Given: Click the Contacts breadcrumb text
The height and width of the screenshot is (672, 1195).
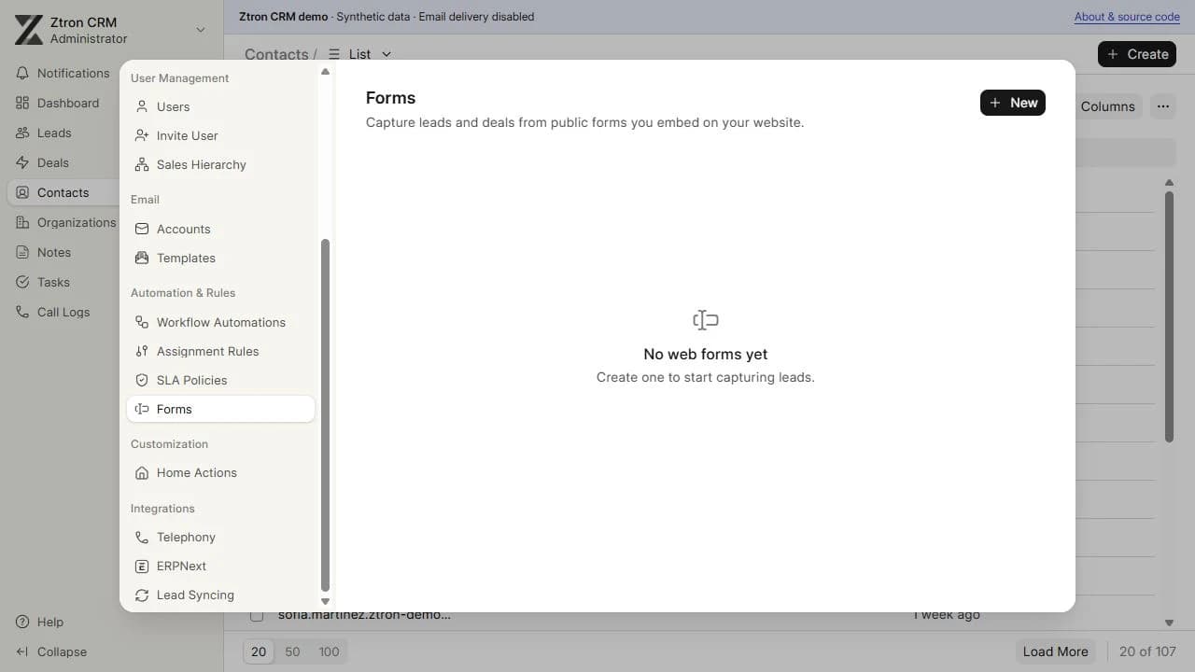Looking at the screenshot, I should pos(276,54).
